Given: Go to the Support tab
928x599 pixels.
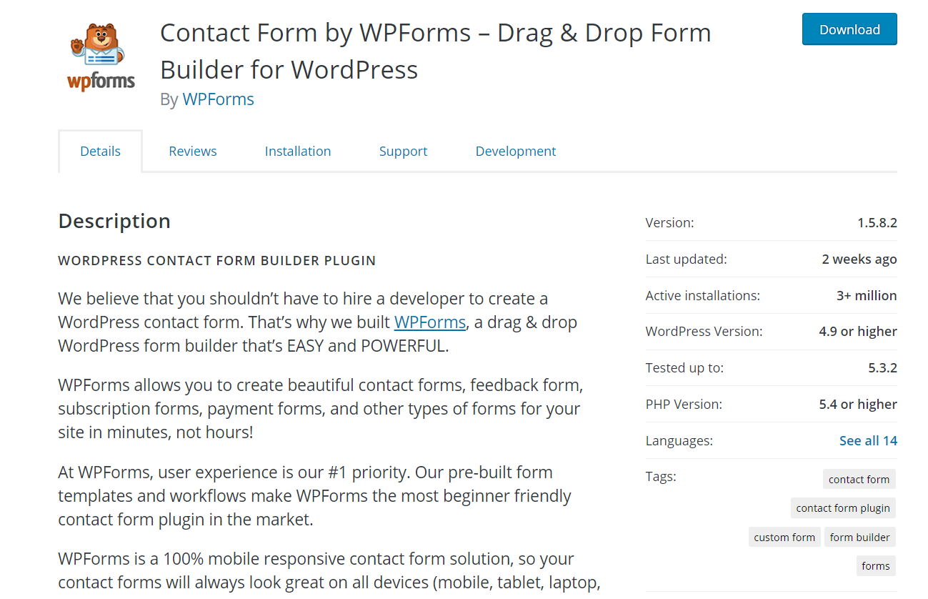Looking at the screenshot, I should click(403, 151).
